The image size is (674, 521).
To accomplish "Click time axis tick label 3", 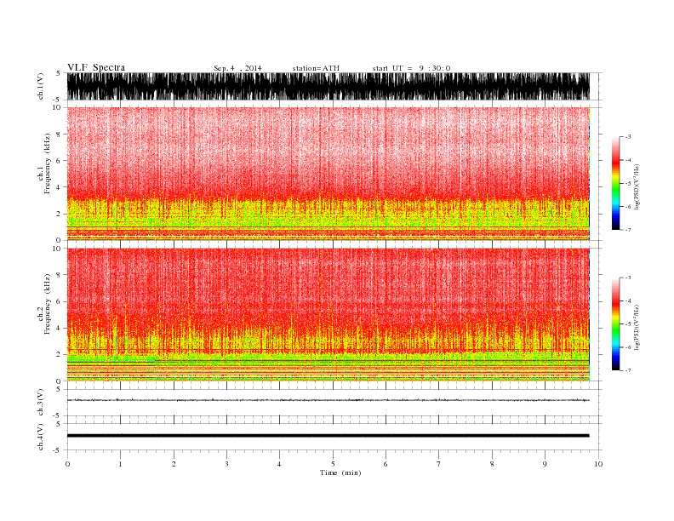I will tap(226, 464).
